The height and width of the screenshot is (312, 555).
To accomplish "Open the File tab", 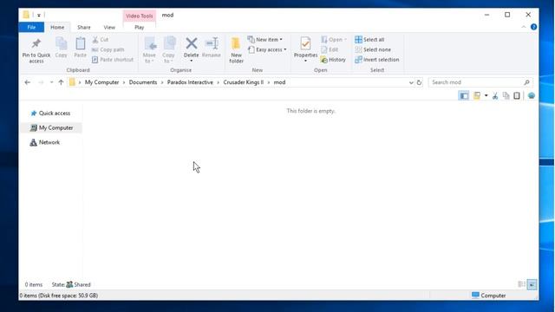I will [x=31, y=27].
